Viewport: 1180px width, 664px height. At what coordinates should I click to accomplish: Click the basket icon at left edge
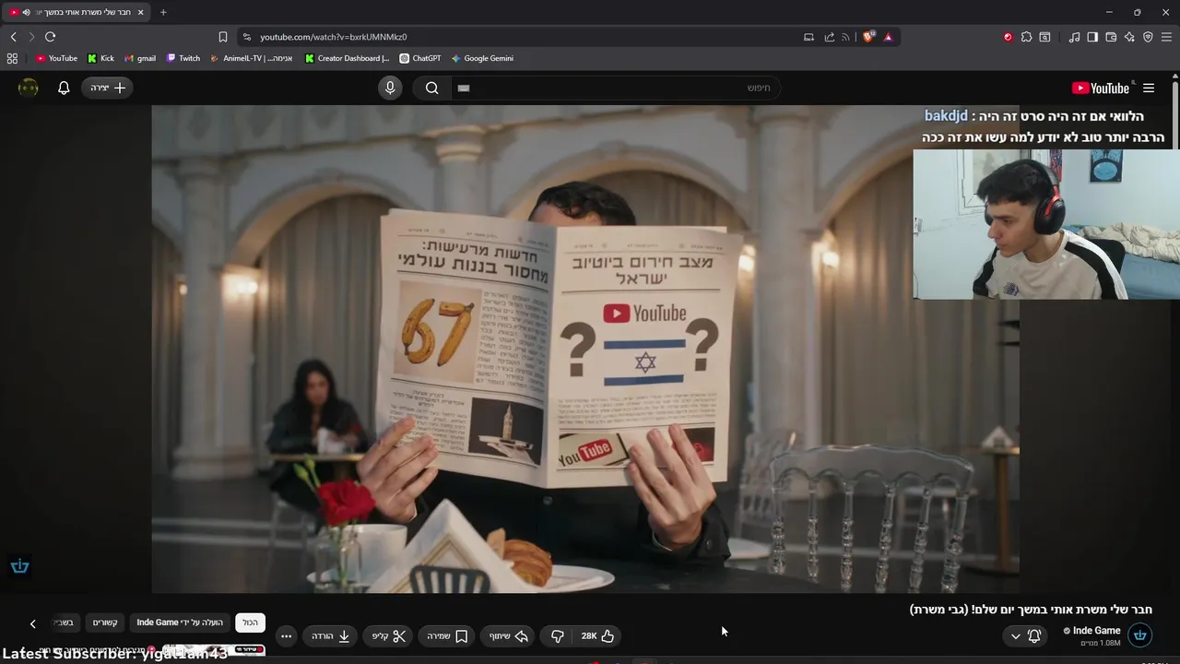coord(19,566)
